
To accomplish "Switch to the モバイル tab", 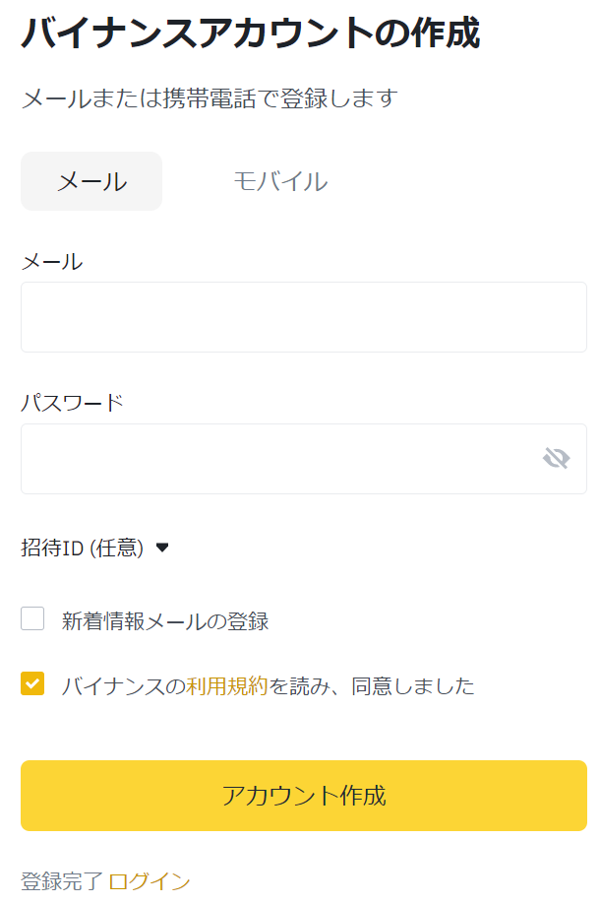I will [x=280, y=181].
